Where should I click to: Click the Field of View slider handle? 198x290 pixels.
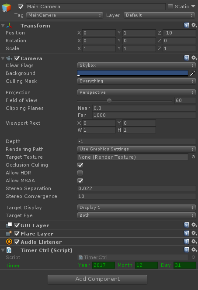(109, 101)
